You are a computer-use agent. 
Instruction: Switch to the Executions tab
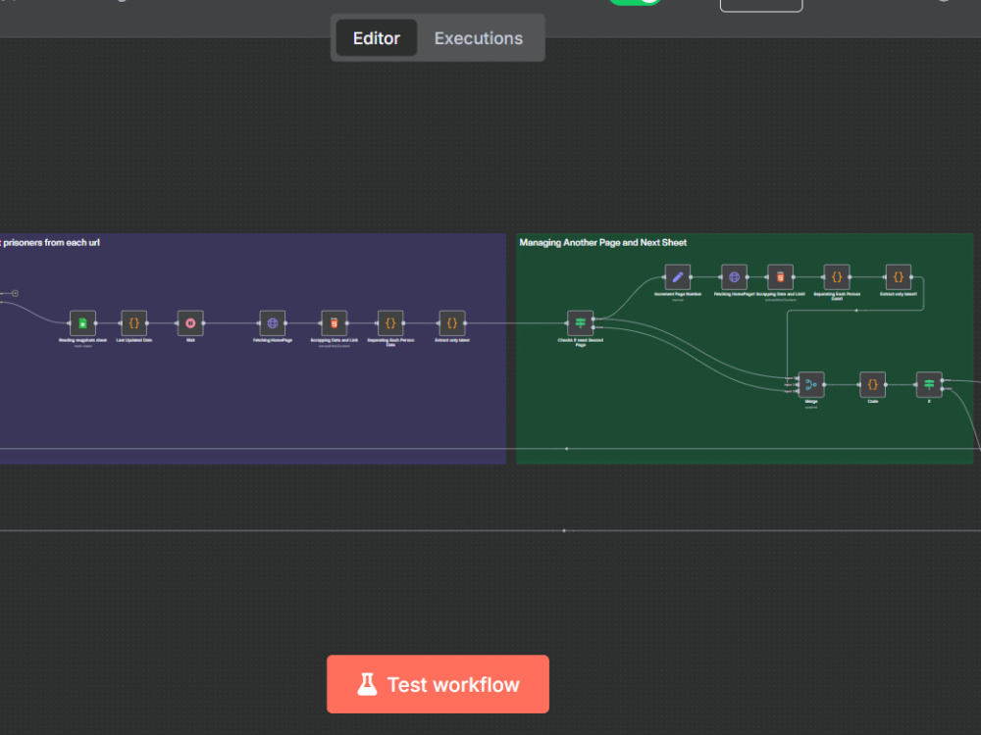[478, 38]
